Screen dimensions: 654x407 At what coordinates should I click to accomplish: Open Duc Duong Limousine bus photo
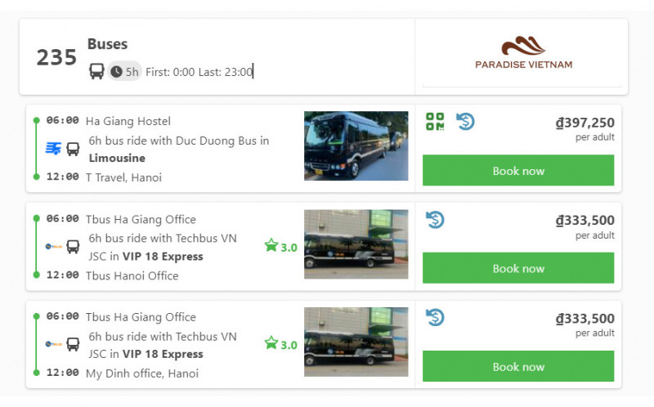pos(356,145)
